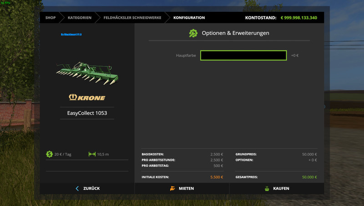Select the black Hauptfarbe color swatch
Image resolution: width=364 pixels, height=206 pixels.
pos(243,55)
